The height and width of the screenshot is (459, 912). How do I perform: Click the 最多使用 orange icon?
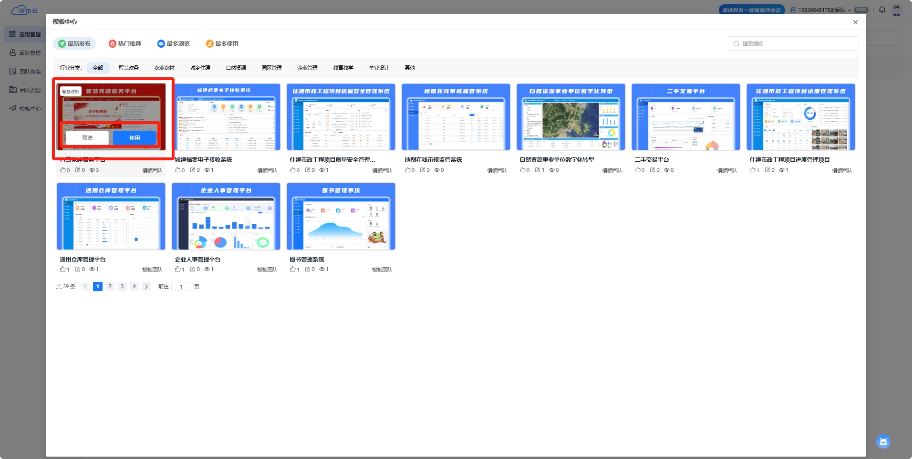(x=209, y=44)
